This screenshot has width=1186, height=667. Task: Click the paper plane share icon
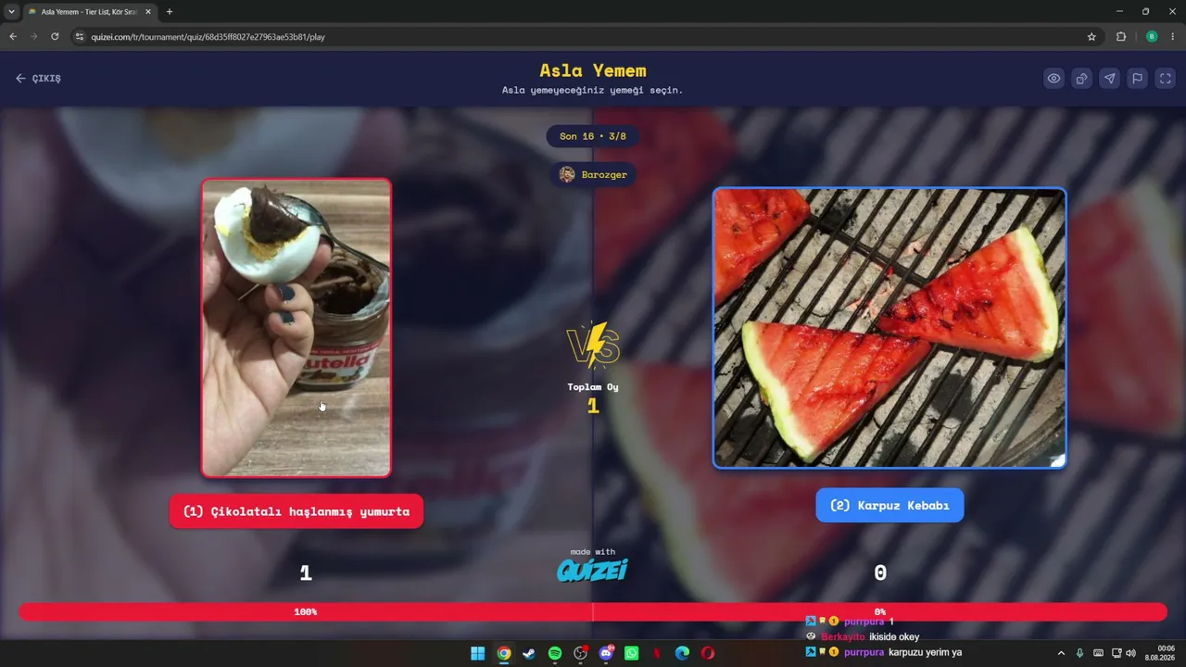(1109, 79)
